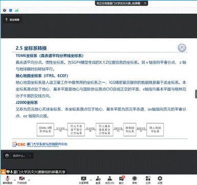Unmute the microphone (解除静音)
The height and width of the screenshot is (185, 197).
(x=7, y=180)
